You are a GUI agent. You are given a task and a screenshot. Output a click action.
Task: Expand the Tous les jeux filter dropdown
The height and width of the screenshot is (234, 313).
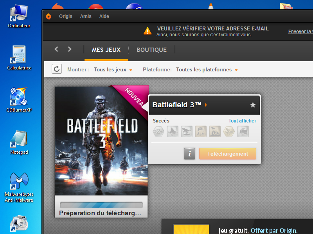[113, 70]
